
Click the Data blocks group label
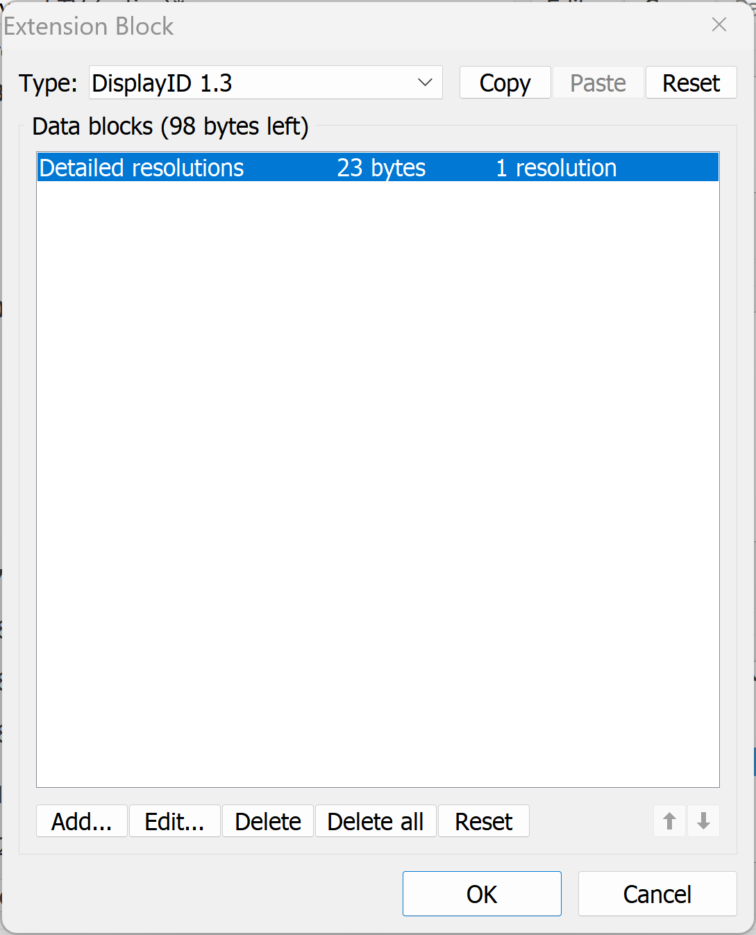170,126
